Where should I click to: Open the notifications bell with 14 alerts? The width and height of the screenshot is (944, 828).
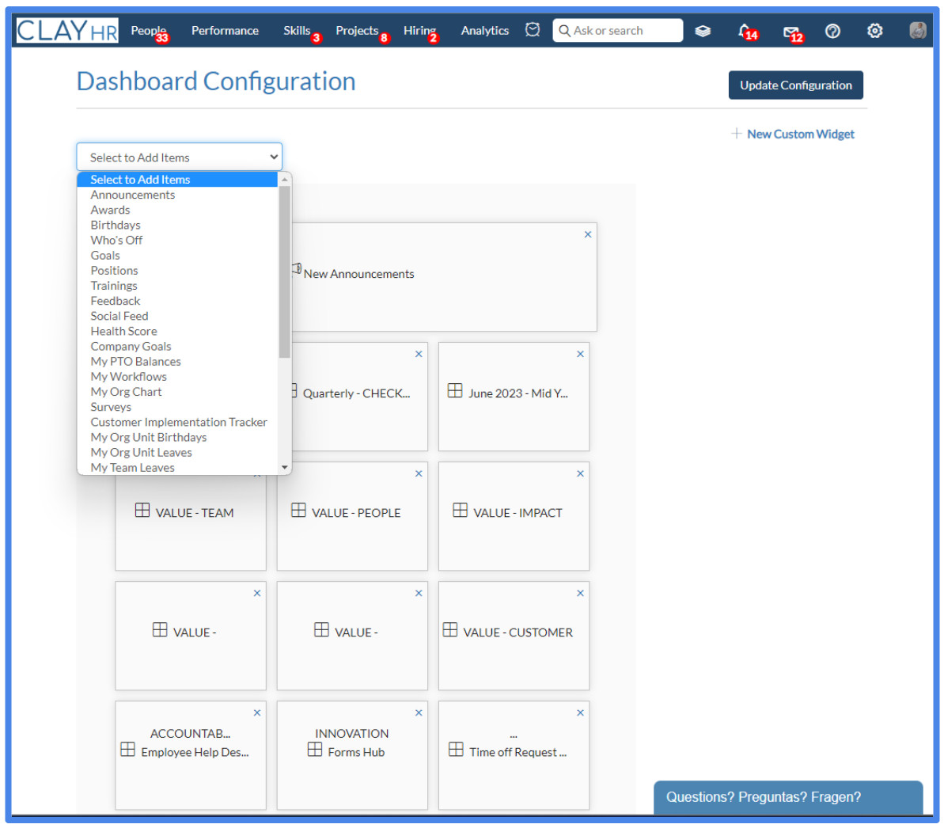click(x=745, y=30)
